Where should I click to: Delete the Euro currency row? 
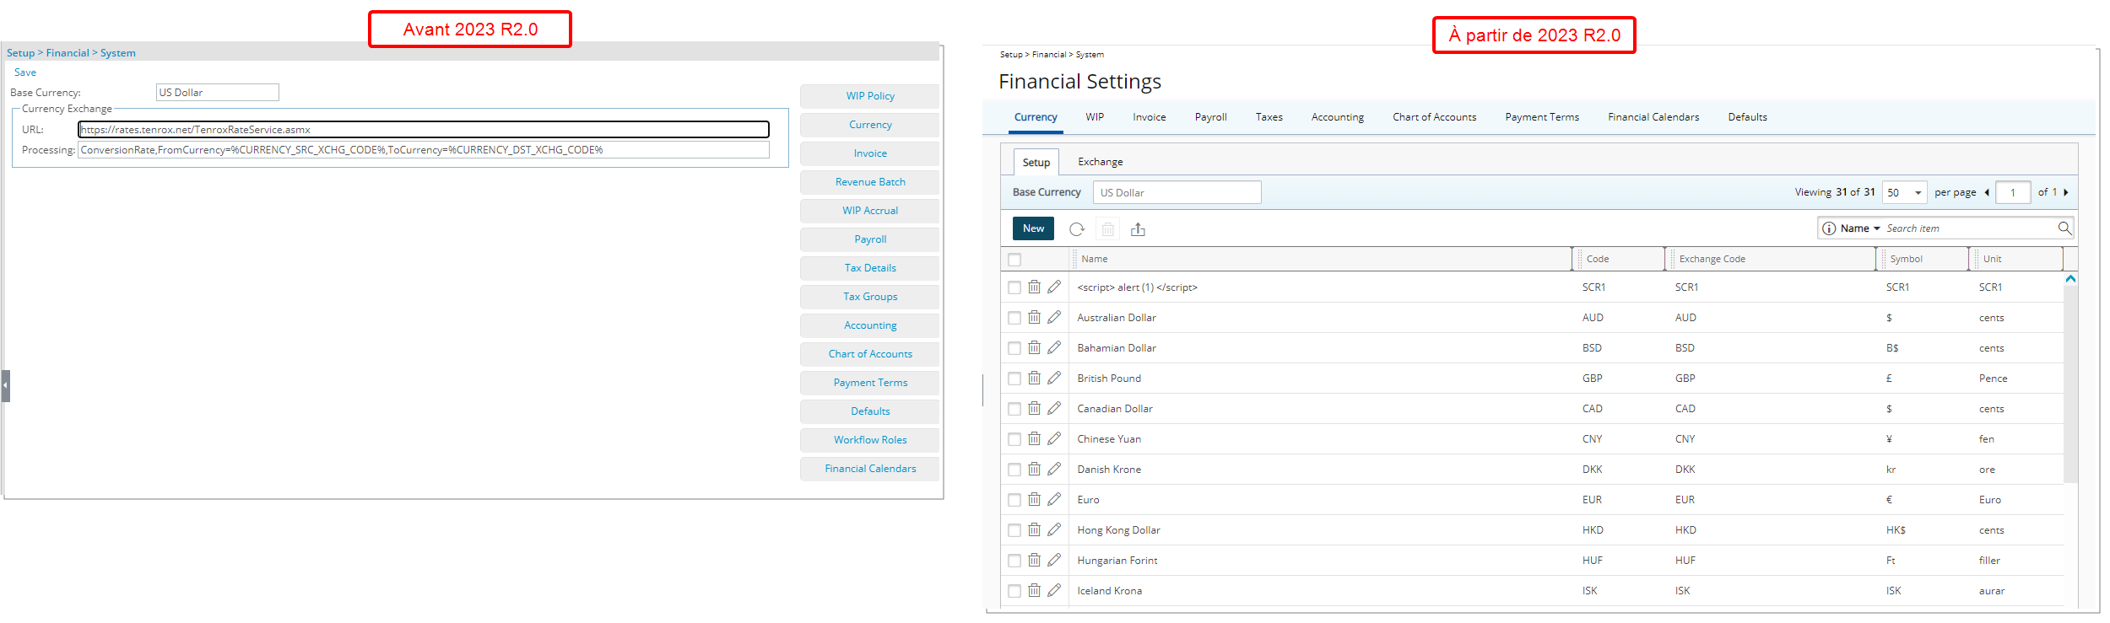click(1034, 499)
